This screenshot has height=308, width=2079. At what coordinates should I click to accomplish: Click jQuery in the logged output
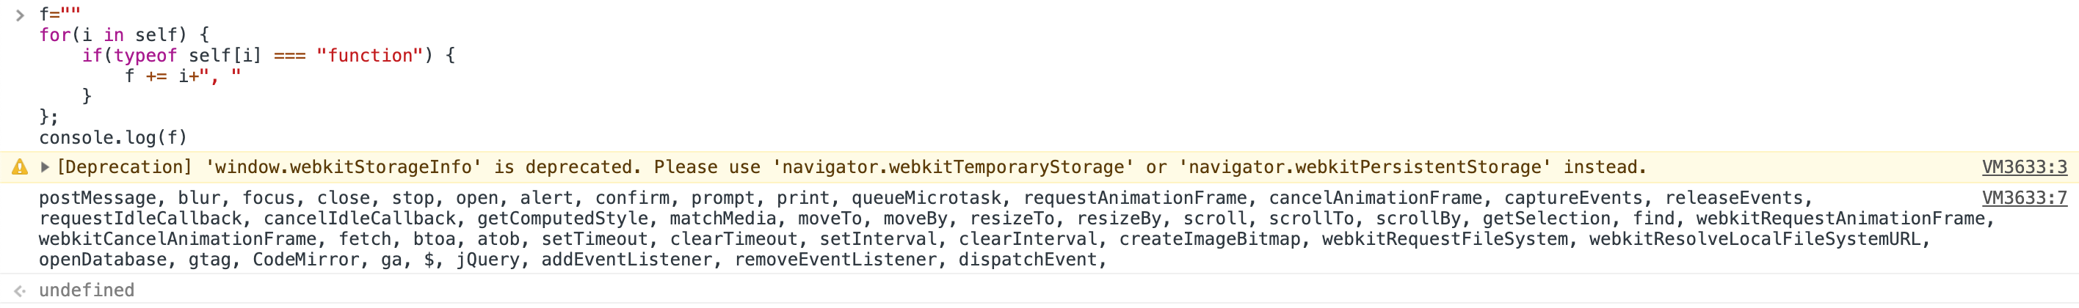point(487,260)
